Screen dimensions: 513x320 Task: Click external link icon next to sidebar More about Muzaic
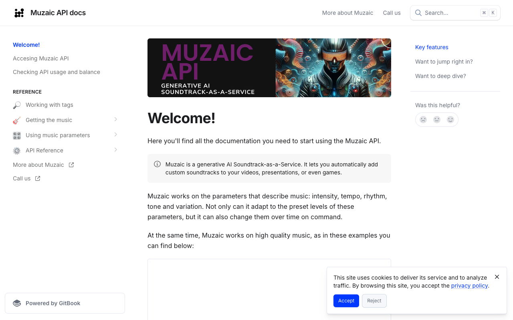pyautogui.click(x=71, y=165)
